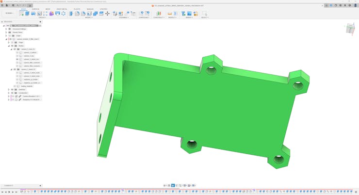Screen dimensions: 359x195
Task: Switch to the Surface tab
Action: [35, 9]
